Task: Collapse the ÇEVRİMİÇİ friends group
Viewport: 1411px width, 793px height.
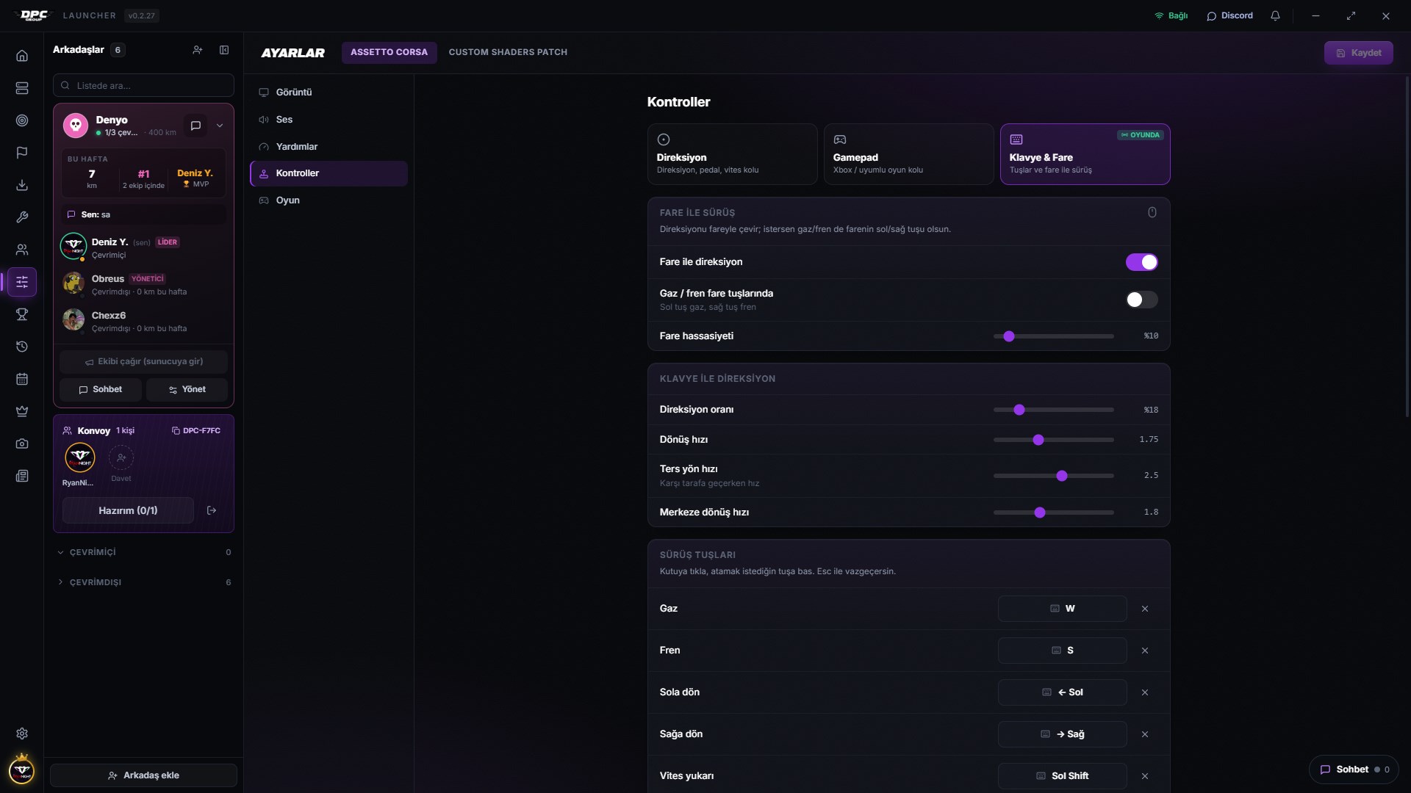Action: point(144,552)
